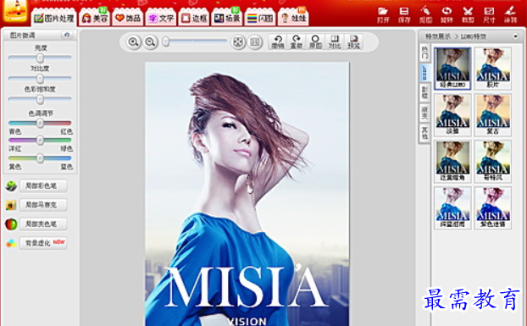
Task: Zoom out with the minus magnifier
Action: coord(151,42)
